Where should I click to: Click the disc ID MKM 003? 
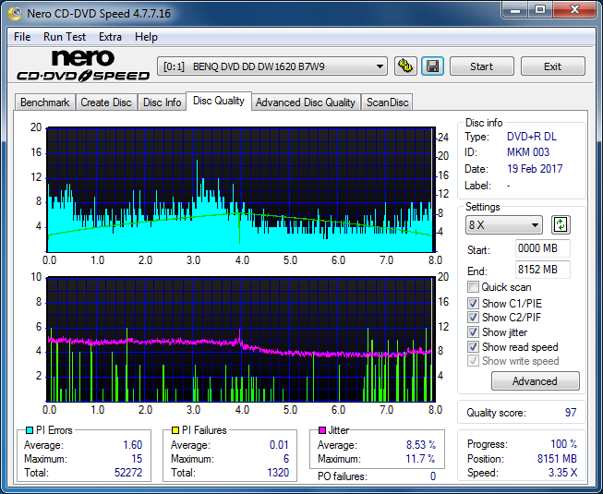pos(528,152)
